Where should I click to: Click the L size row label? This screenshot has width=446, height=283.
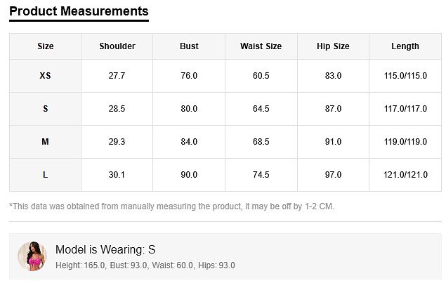46,175
